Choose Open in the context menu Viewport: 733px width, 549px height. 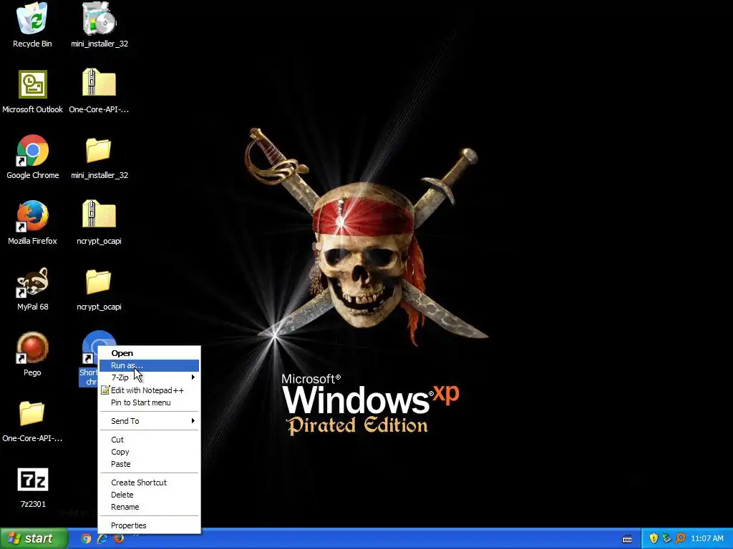click(x=149, y=353)
